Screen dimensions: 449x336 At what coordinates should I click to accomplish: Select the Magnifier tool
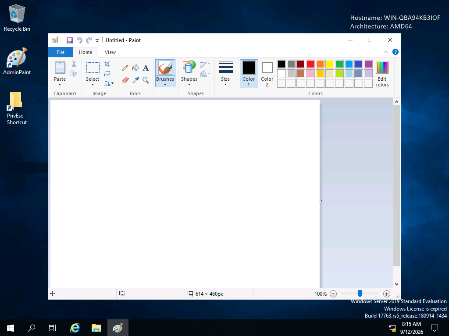click(146, 80)
